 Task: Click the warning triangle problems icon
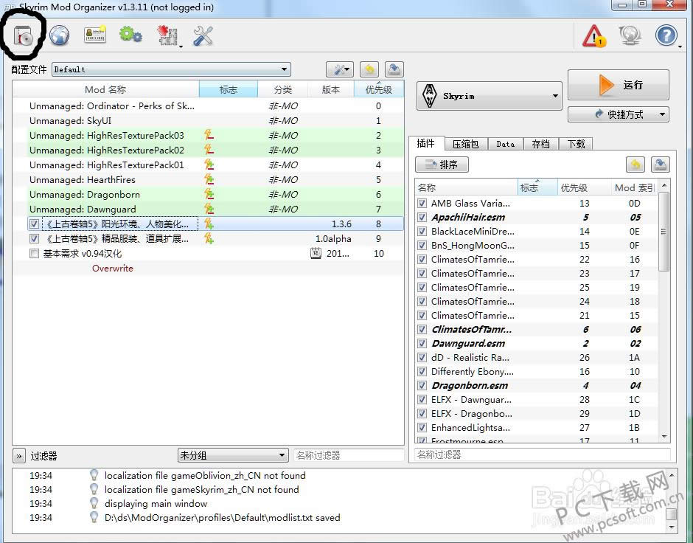(593, 35)
